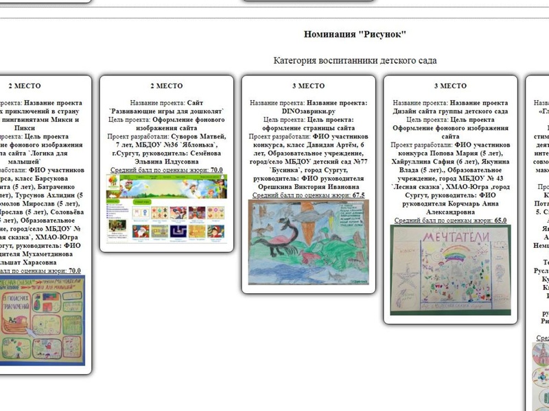
Task: Click the 'Номинация "Рисунок"' heading
Action: click(x=355, y=34)
